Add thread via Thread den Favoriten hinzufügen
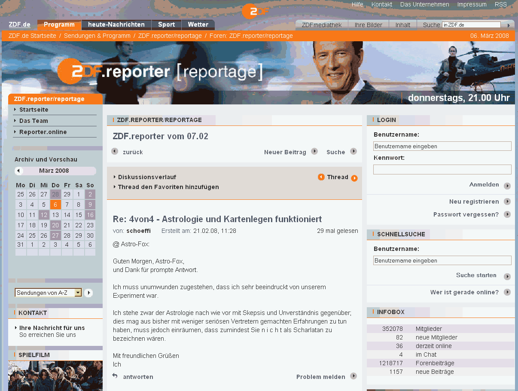The height and width of the screenshot is (391, 518). click(x=168, y=187)
